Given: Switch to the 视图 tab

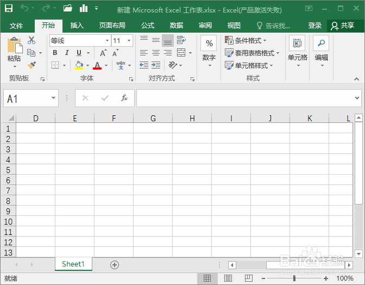Looking at the screenshot, I should click(x=234, y=26).
